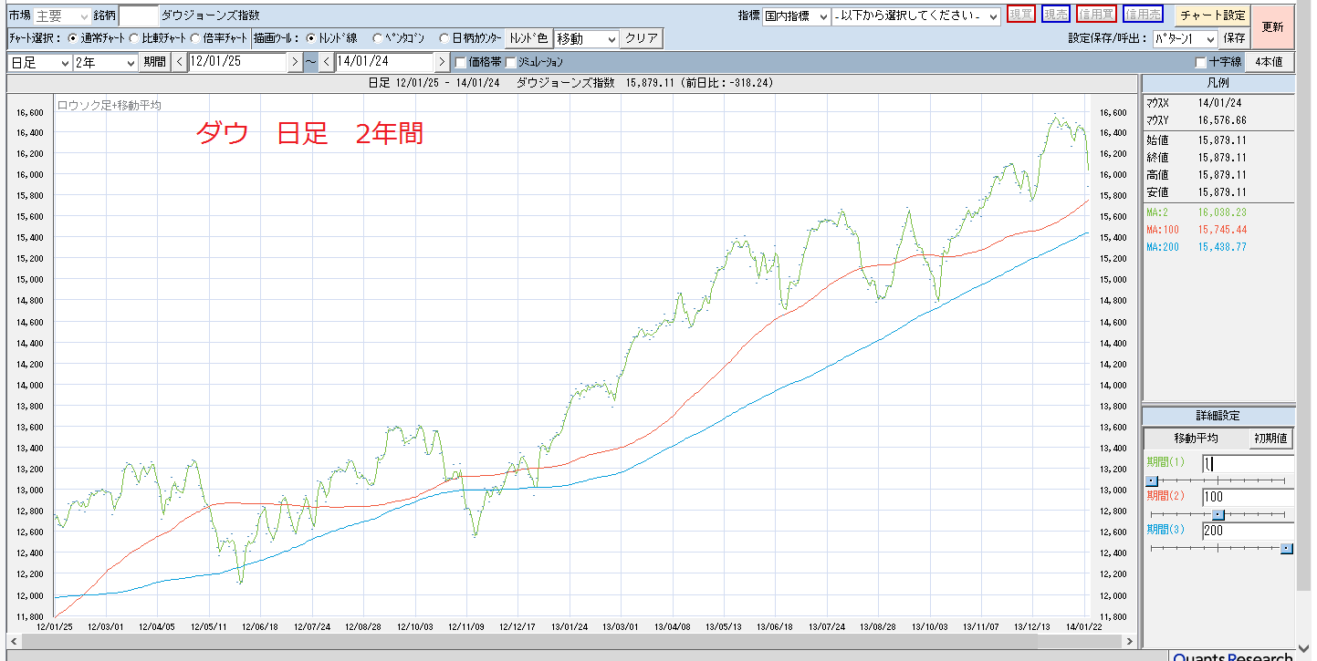The width and height of the screenshot is (1317, 661).
Task: Click the 保存 save button
Action: (1235, 39)
